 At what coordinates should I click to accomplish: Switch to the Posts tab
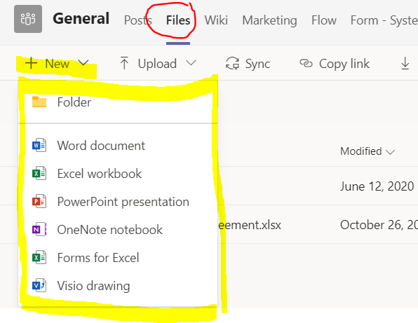[138, 20]
